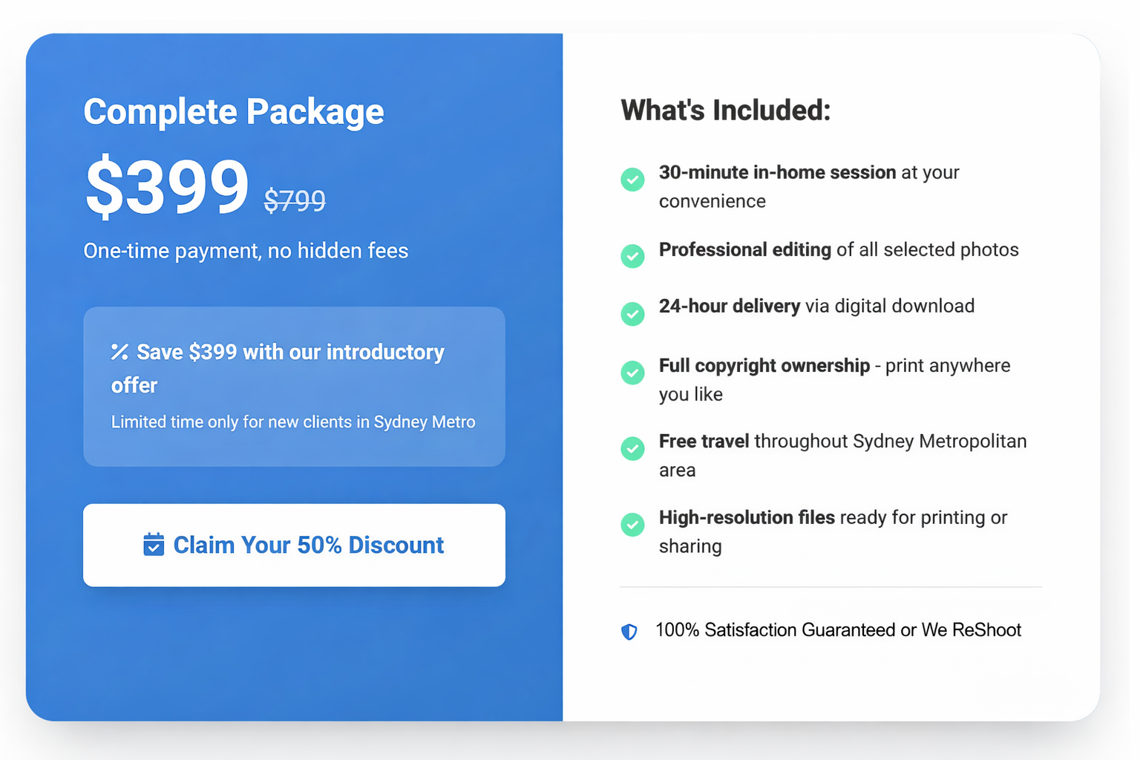Click the green checkmark beside Professional editing
This screenshot has width=1140, height=760.
coord(632,256)
